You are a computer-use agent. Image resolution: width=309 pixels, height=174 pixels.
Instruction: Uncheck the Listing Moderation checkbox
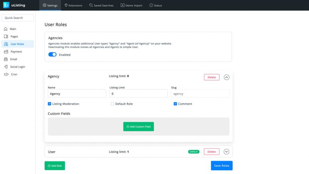coord(49,104)
